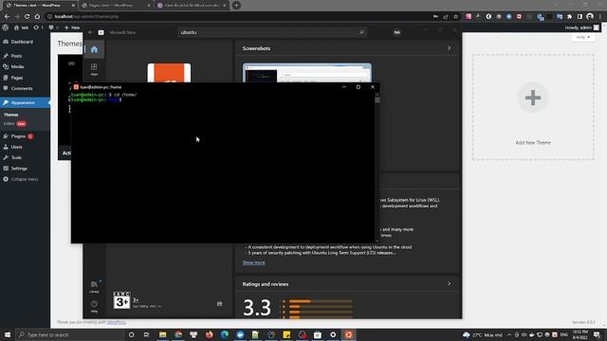Image resolution: width=607 pixels, height=341 pixels.
Task: Open the Ubuntu app on the taskbar
Action: [348, 334]
